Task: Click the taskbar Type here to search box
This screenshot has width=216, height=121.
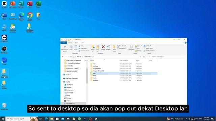Action: (x=22, y=119)
